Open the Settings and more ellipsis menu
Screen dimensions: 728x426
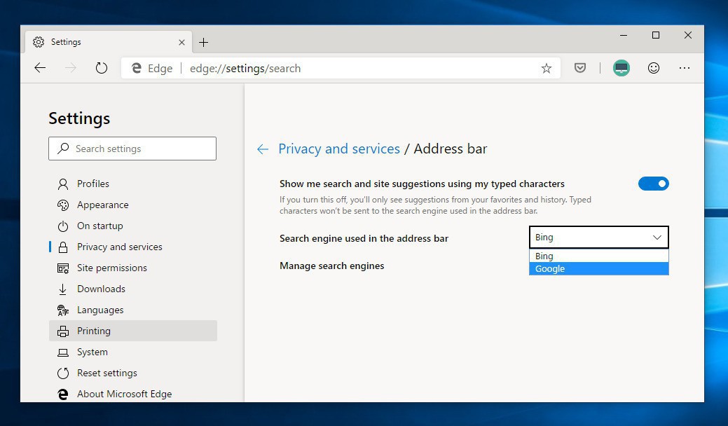tap(685, 68)
